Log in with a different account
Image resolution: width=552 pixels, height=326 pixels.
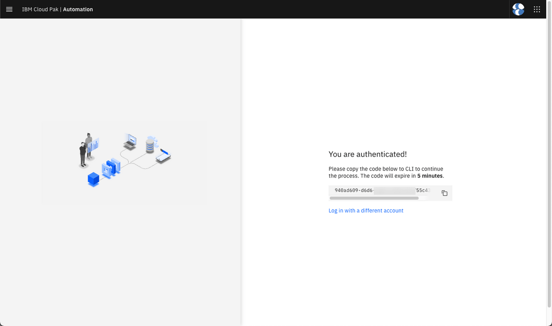[366, 211]
